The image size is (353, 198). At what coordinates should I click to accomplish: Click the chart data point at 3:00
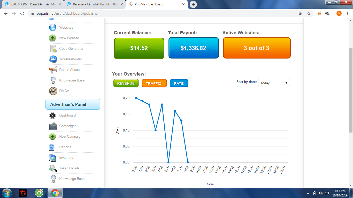click(156, 130)
